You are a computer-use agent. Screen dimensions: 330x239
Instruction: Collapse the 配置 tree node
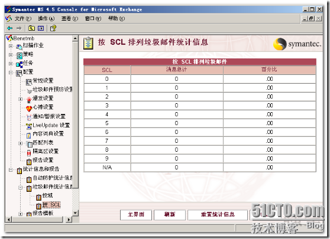[11, 73]
